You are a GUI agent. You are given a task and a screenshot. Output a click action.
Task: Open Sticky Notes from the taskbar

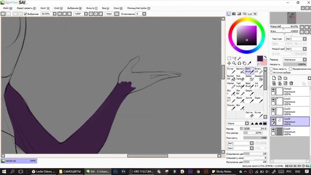pos(222,172)
